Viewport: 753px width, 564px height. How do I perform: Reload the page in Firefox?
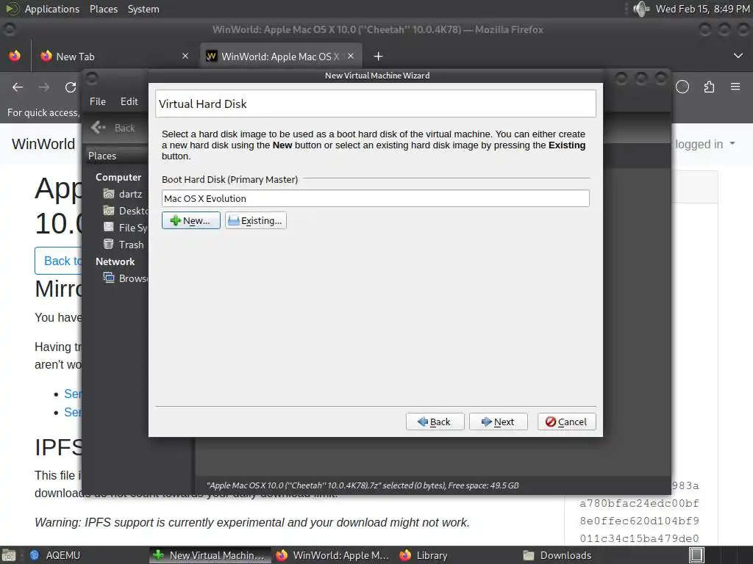pos(71,87)
